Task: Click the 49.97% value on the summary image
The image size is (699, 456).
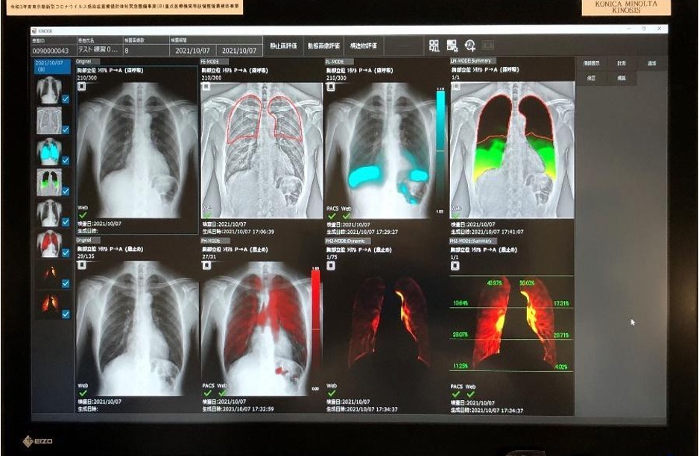Action: (494, 283)
